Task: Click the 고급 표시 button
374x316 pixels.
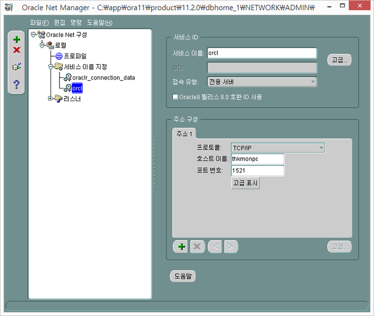Action: (246, 183)
